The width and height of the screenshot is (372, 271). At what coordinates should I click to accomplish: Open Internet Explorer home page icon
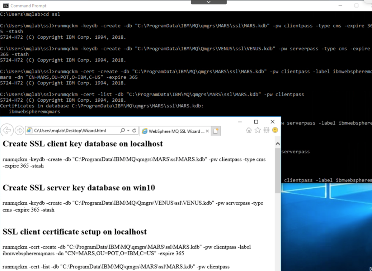click(249, 130)
